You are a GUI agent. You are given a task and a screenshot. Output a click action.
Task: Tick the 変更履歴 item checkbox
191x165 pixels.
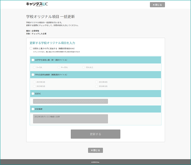pos(33,109)
